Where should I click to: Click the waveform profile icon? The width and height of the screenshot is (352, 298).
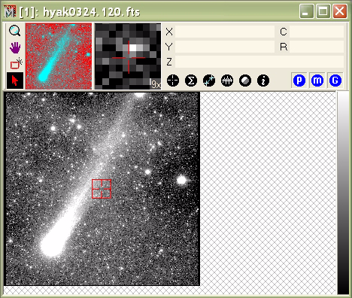tap(227, 81)
